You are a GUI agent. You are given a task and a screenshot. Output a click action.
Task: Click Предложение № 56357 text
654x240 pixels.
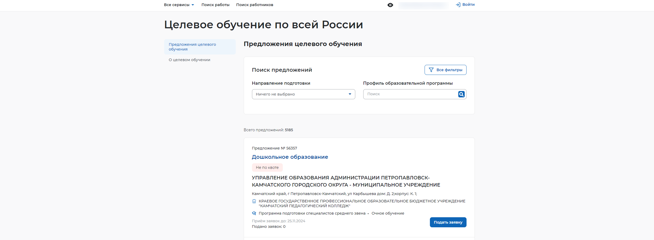(x=274, y=148)
